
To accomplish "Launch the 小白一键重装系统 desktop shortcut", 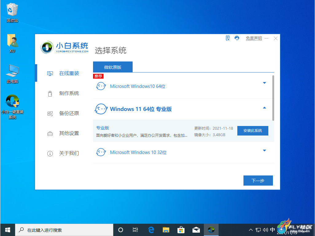I will (12, 107).
